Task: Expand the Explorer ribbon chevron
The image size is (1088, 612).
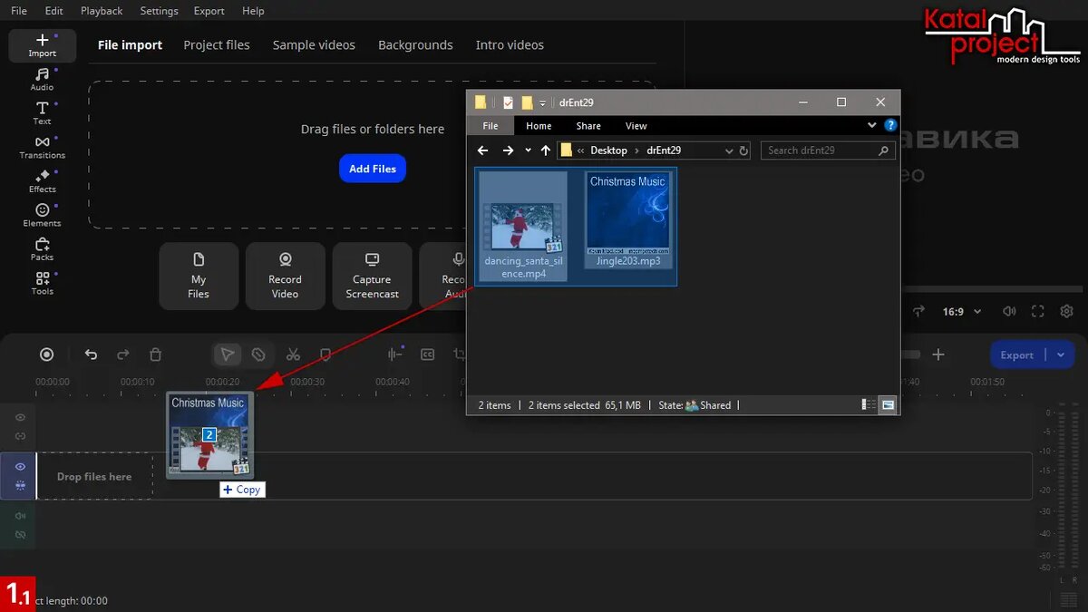Action: coord(872,125)
